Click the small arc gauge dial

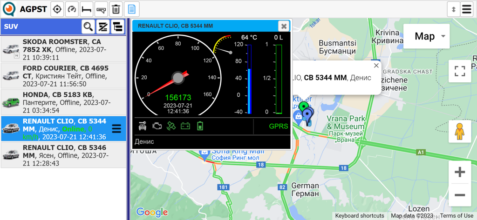(223, 44)
